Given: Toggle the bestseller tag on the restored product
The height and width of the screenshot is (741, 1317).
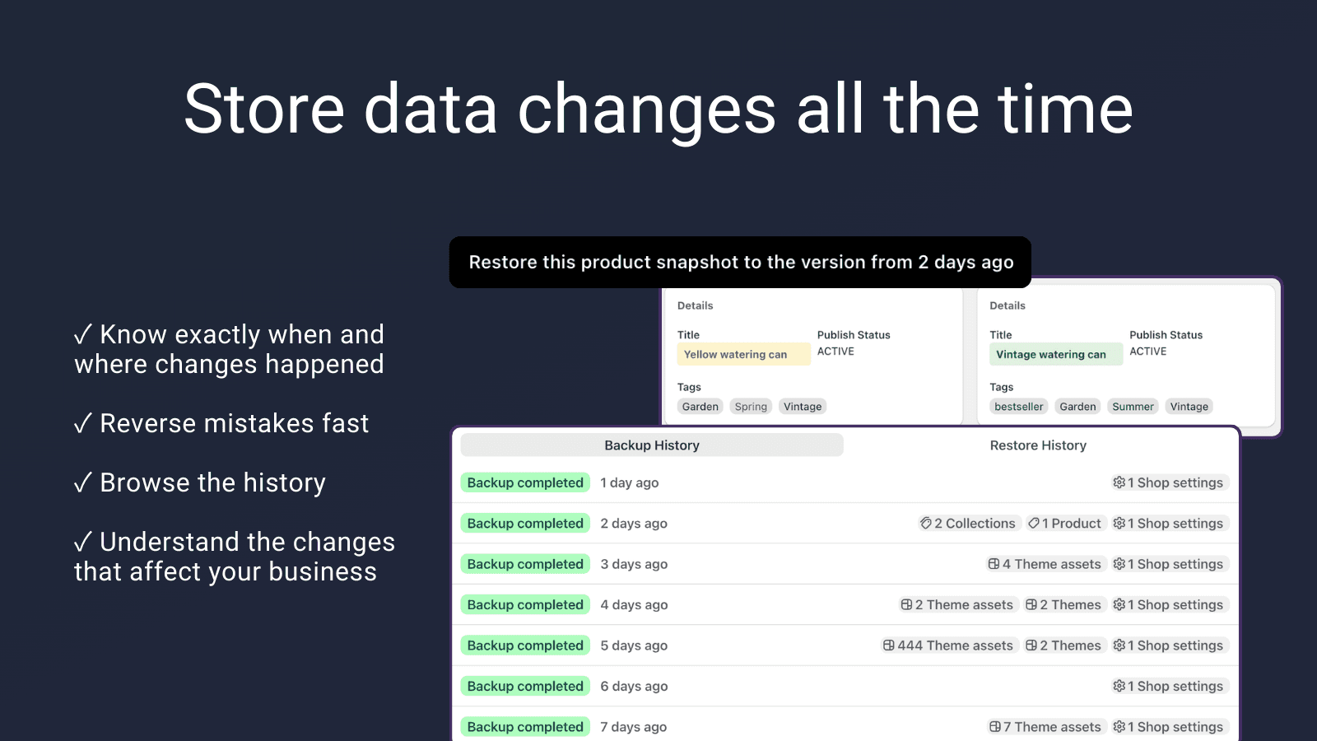Looking at the screenshot, I should coord(1018,406).
